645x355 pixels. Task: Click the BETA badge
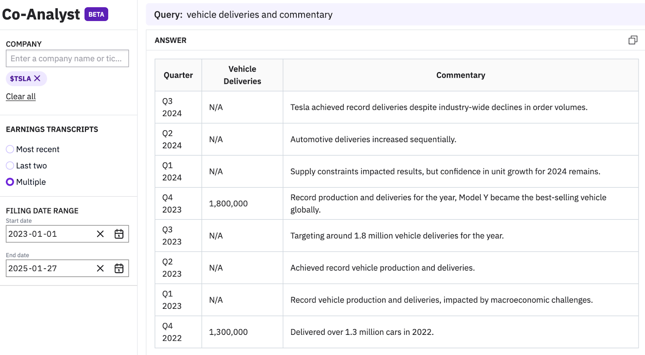point(96,14)
